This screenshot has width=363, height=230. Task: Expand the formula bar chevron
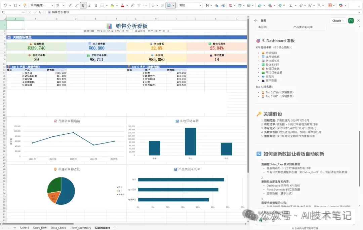coord(359,12)
